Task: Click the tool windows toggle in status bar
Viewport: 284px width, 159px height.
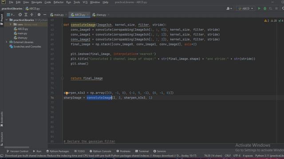Action: (2, 155)
